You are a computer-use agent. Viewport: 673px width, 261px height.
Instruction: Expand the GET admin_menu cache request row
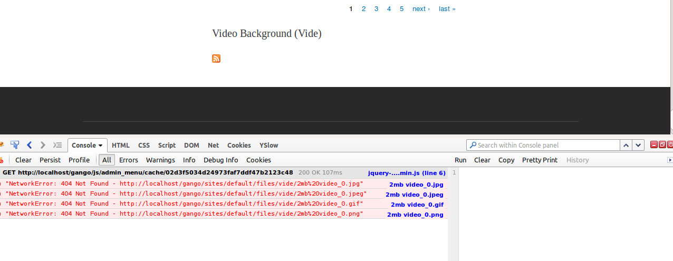[x=148, y=172]
